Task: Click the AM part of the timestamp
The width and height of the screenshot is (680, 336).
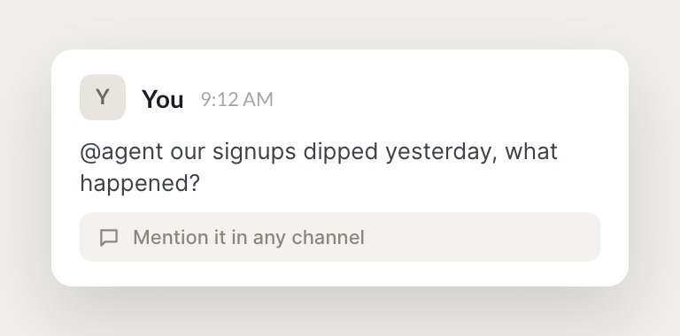Action: coord(258,100)
